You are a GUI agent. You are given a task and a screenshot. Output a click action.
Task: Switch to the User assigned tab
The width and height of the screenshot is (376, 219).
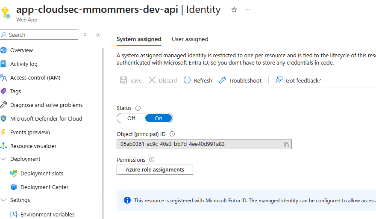(x=190, y=39)
